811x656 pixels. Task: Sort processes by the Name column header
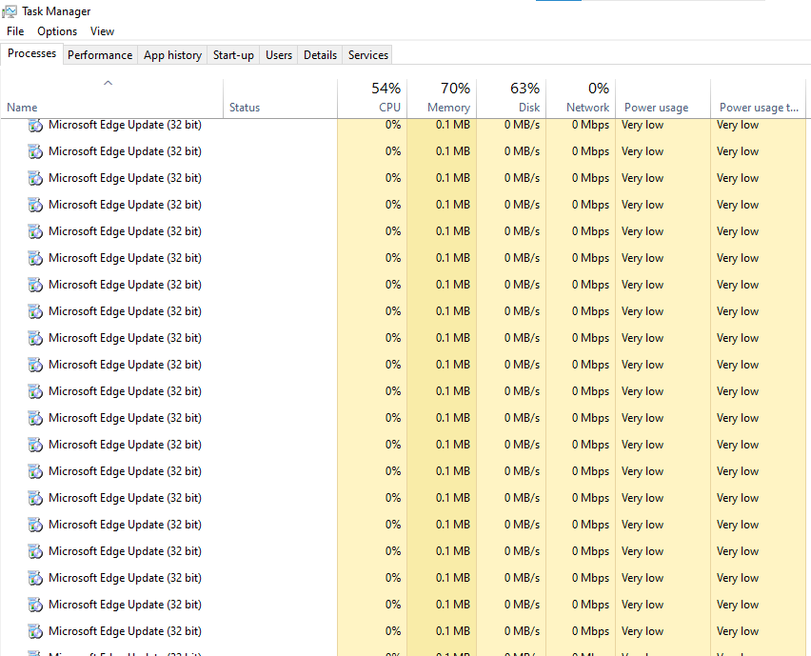(111, 98)
